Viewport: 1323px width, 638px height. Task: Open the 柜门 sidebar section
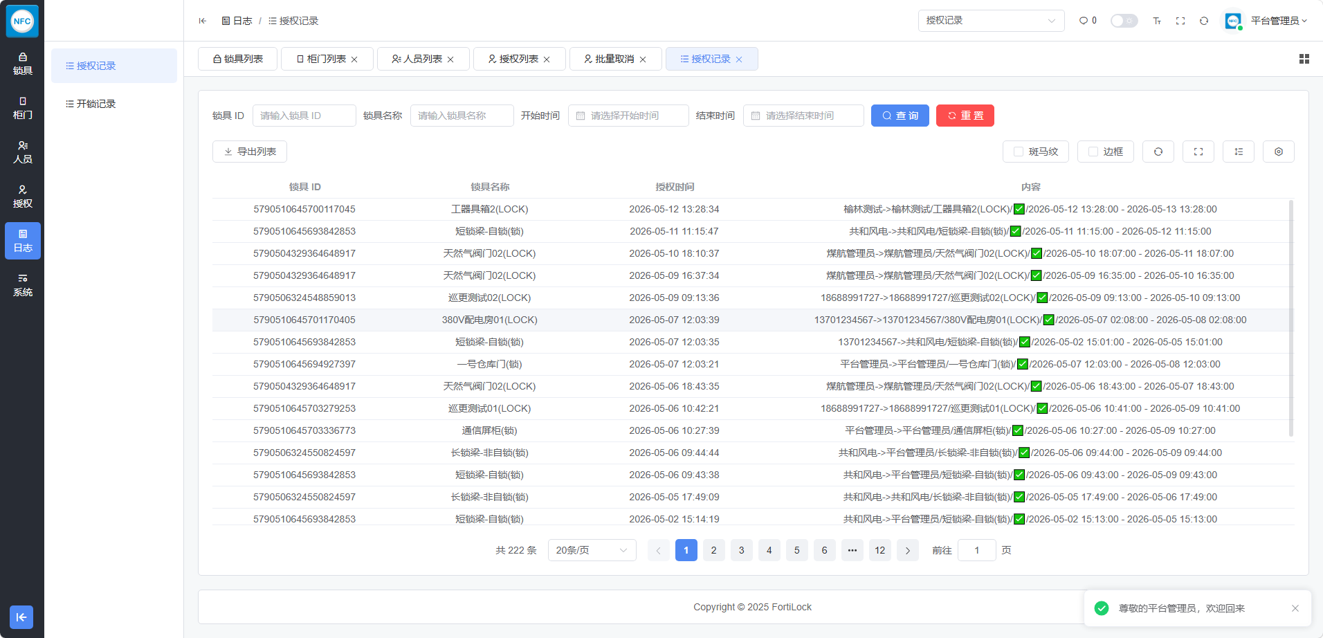pos(22,108)
